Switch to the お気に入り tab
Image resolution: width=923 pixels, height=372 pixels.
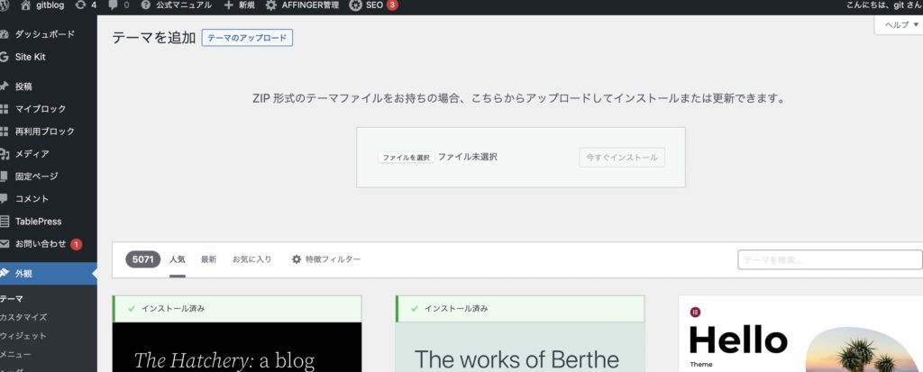pyautogui.click(x=251, y=259)
